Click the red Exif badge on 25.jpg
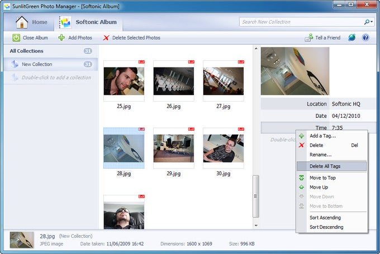Screen dimensions: 380x254 pos(141,62)
